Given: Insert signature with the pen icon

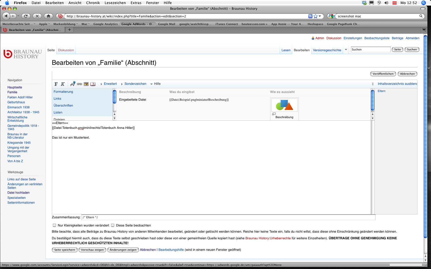Looking at the screenshot, I should pyautogui.click(x=73, y=84).
